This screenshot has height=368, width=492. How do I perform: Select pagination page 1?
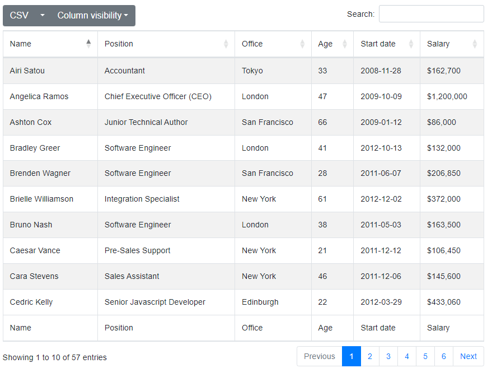point(352,356)
